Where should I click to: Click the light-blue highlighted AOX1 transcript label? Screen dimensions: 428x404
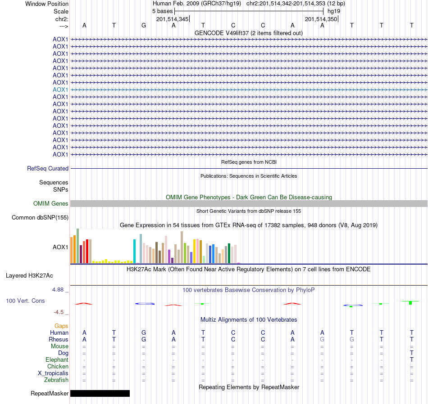[x=60, y=90]
